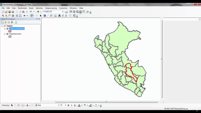Click the red Cuenca_Urubamba symbol swatch

coord(10,31)
